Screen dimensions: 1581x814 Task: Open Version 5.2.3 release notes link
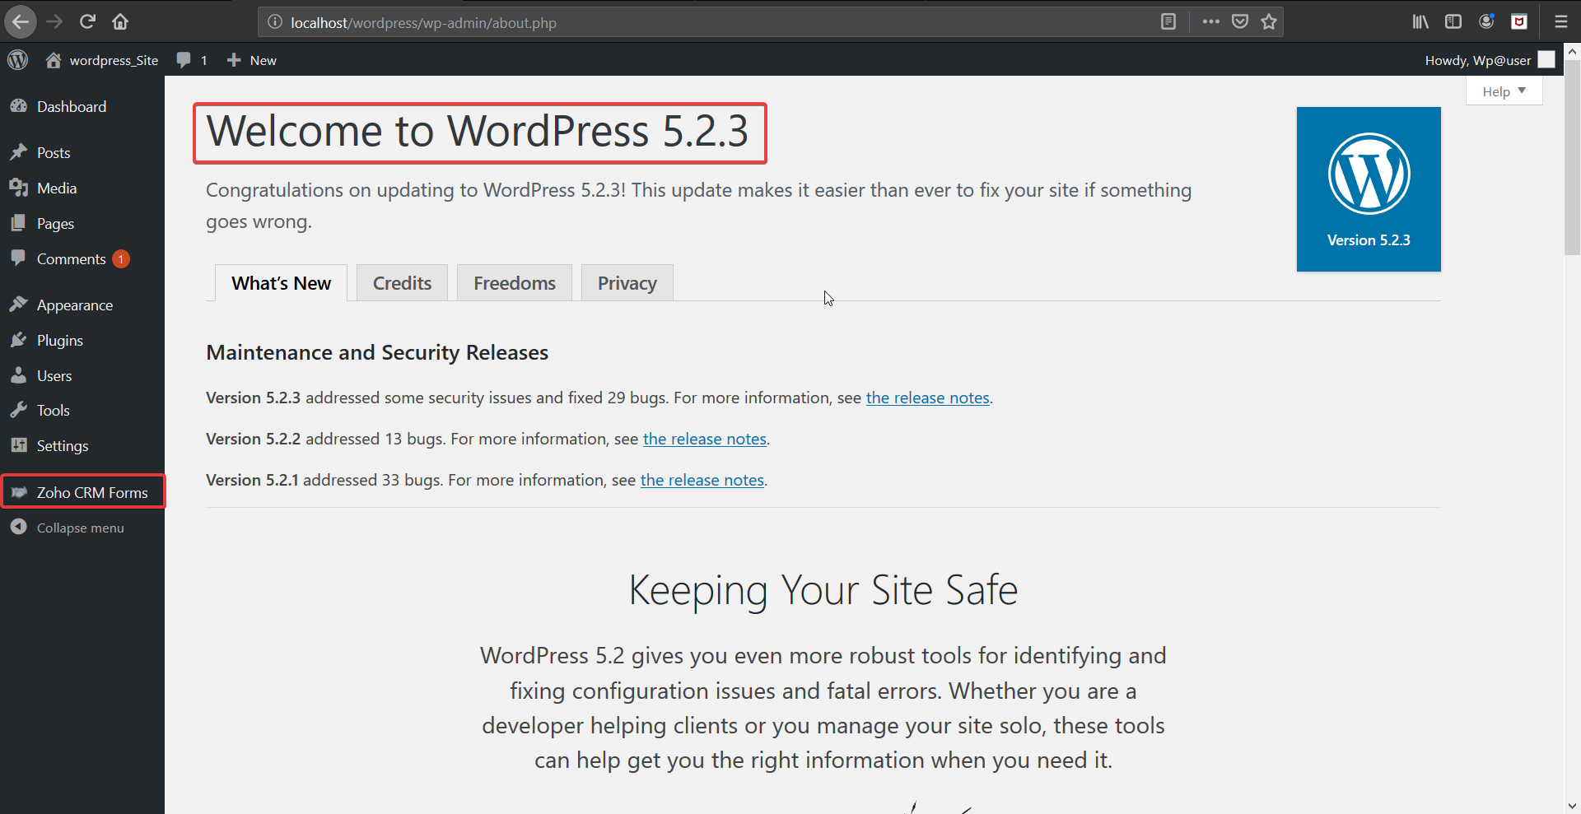[928, 398]
